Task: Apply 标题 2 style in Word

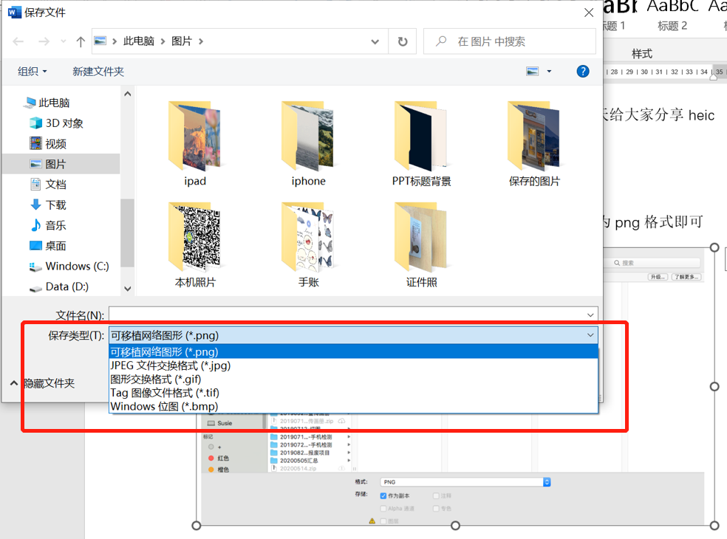Action: pos(672,26)
